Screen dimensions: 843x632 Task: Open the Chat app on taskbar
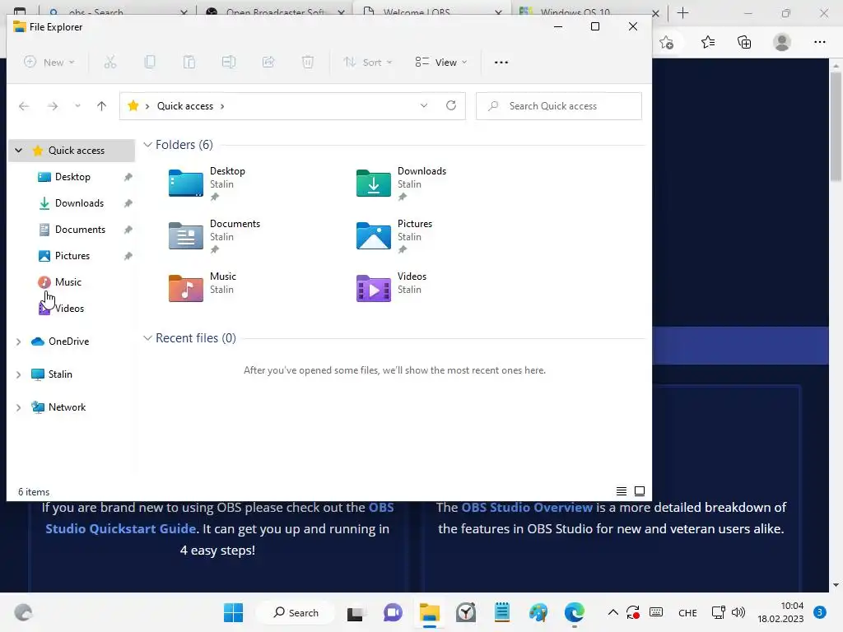[x=393, y=612]
